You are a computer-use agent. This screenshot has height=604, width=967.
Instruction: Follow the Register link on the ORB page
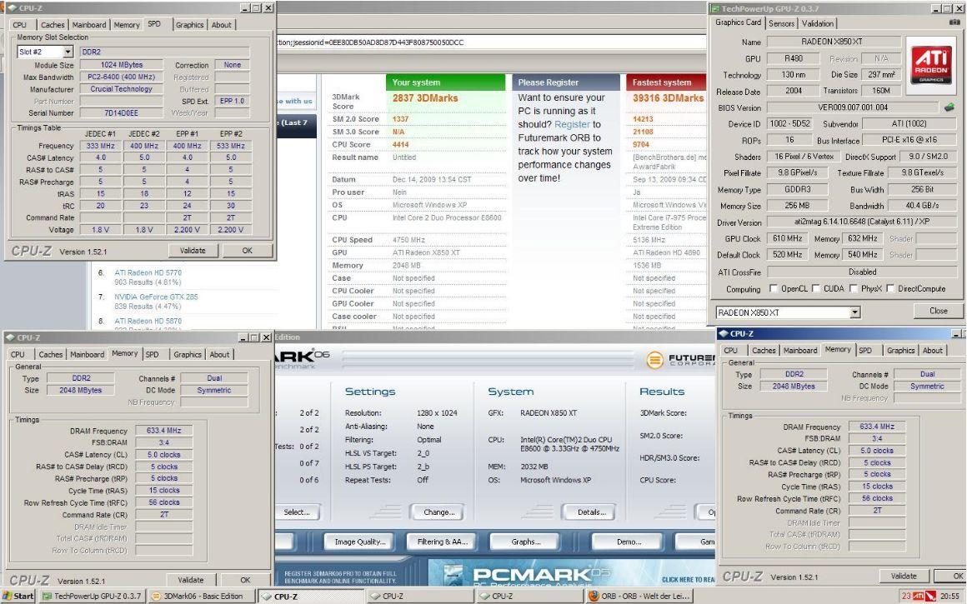click(x=573, y=124)
